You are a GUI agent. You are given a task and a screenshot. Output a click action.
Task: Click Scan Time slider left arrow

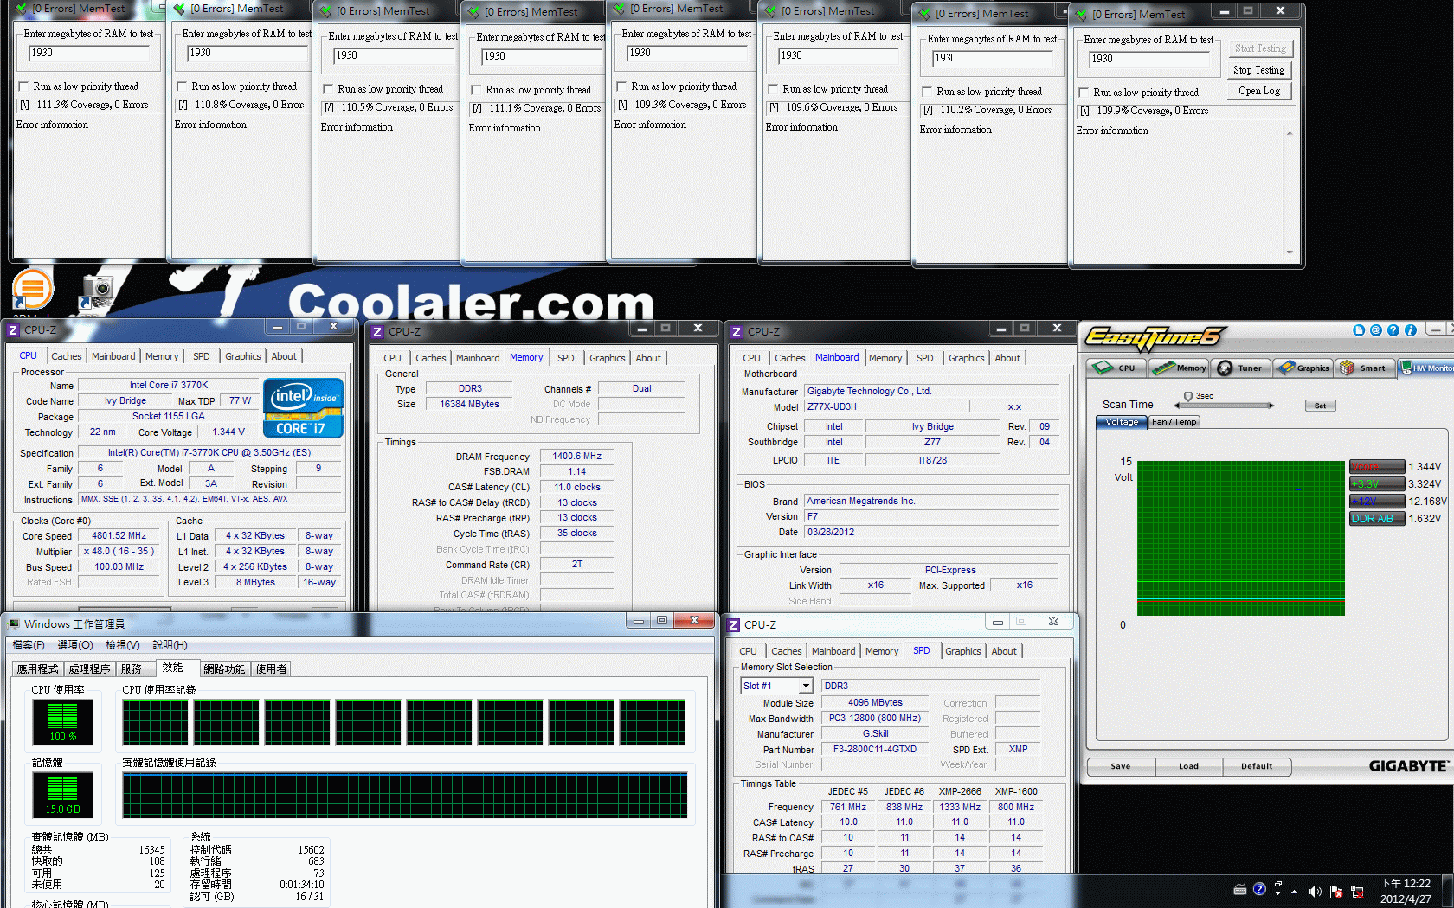coord(1177,405)
